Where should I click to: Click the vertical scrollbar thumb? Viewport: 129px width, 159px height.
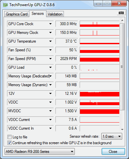(x=122, y=67)
